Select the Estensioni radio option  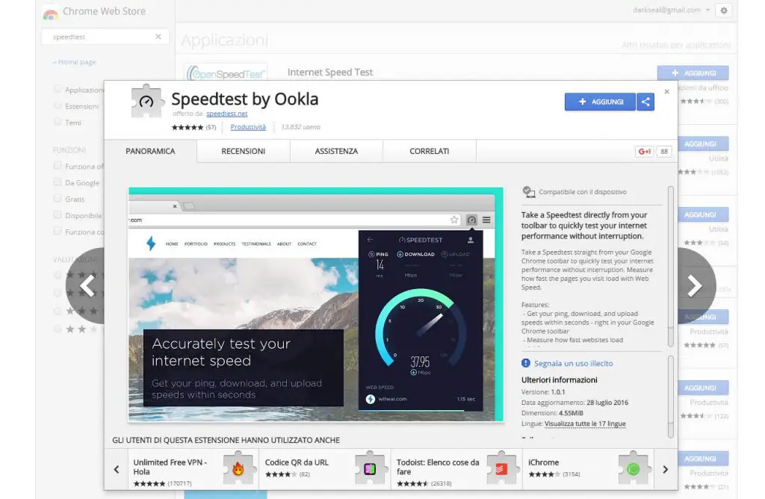click(58, 106)
